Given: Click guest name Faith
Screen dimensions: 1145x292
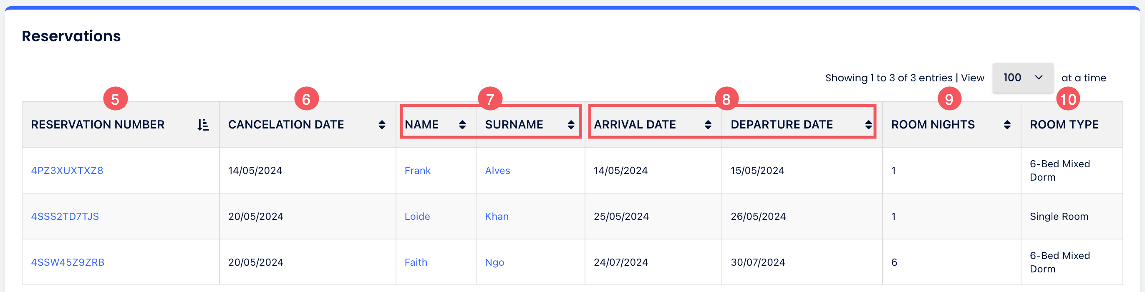Looking at the screenshot, I should 416,262.
